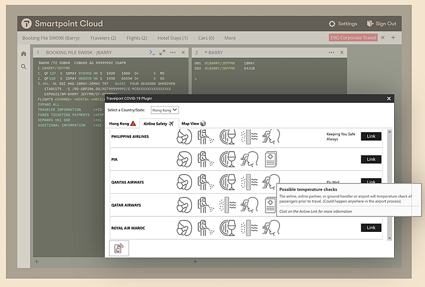
Task: Click the Link button for Royal Air Maroc
Action: (371, 228)
